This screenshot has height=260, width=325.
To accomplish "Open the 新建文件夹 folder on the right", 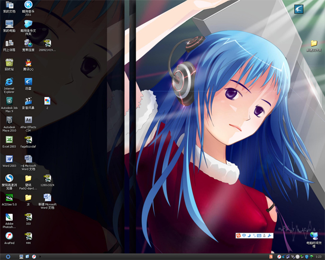I will coord(314,46).
